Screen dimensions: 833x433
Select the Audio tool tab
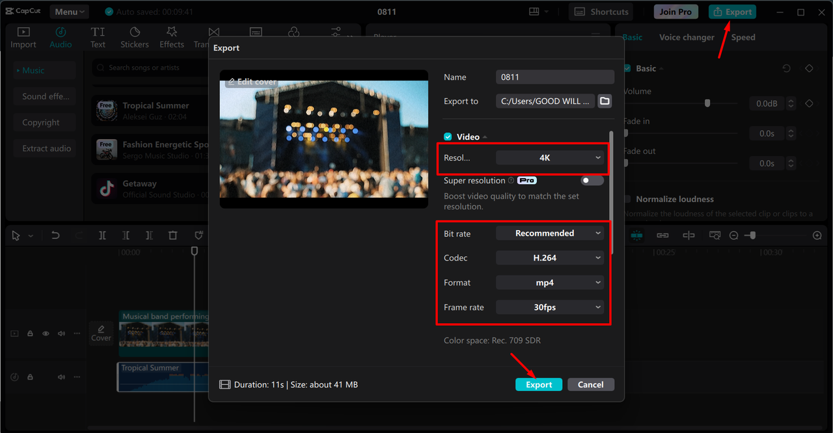coord(61,38)
